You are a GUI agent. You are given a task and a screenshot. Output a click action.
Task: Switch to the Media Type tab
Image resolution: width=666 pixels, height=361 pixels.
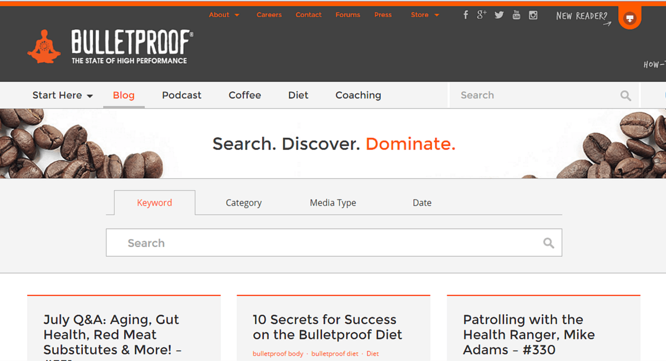(x=333, y=203)
